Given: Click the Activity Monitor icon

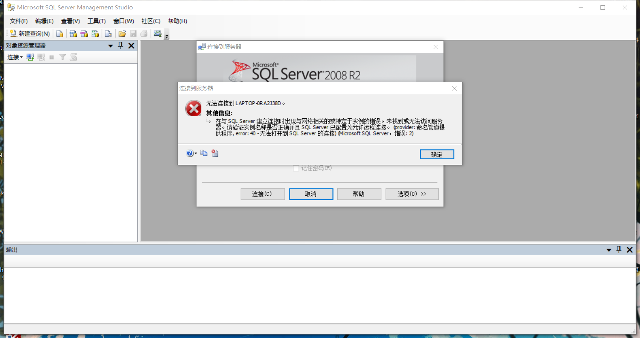Looking at the screenshot, I should 158,33.
